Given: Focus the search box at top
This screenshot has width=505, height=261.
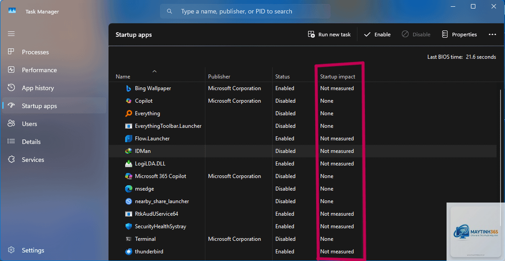Looking at the screenshot, I should pyautogui.click(x=245, y=11).
